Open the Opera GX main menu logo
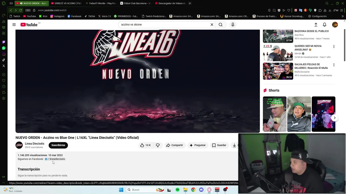346x194 pixels. coord(4,4)
